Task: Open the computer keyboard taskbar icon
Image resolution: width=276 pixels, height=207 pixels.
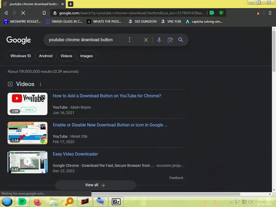Action: pos(100,202)
